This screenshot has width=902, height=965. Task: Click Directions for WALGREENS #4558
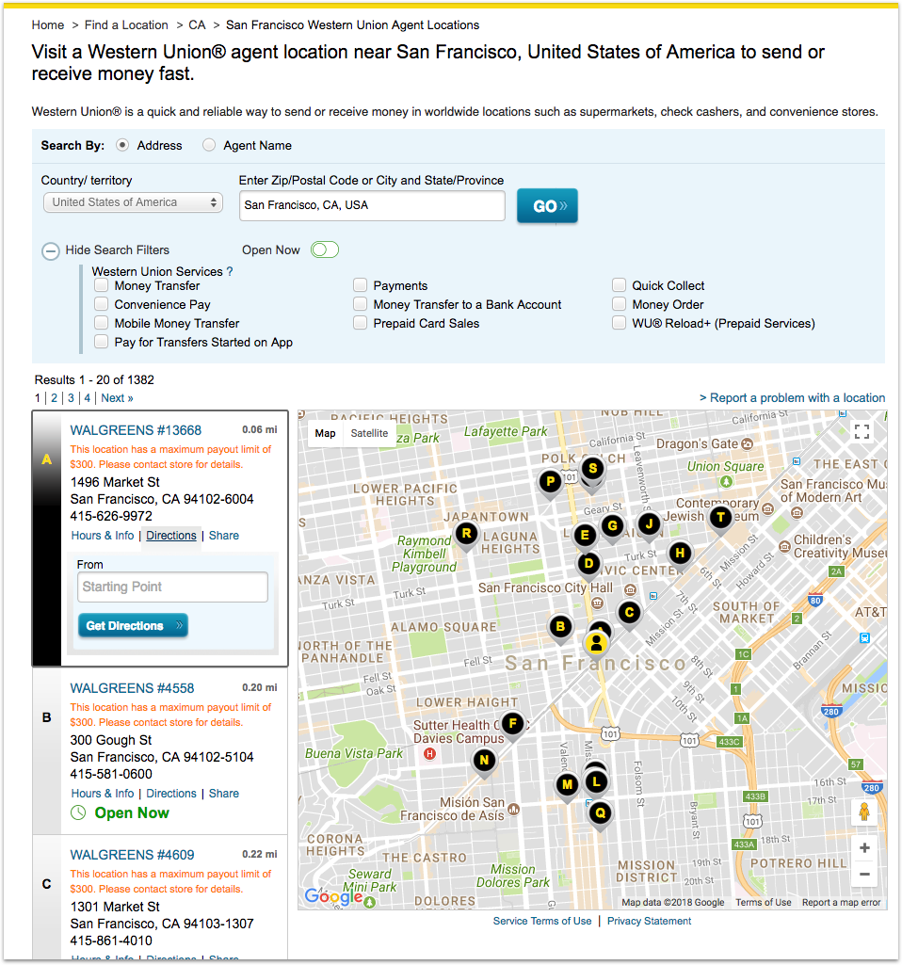[171, 794]
